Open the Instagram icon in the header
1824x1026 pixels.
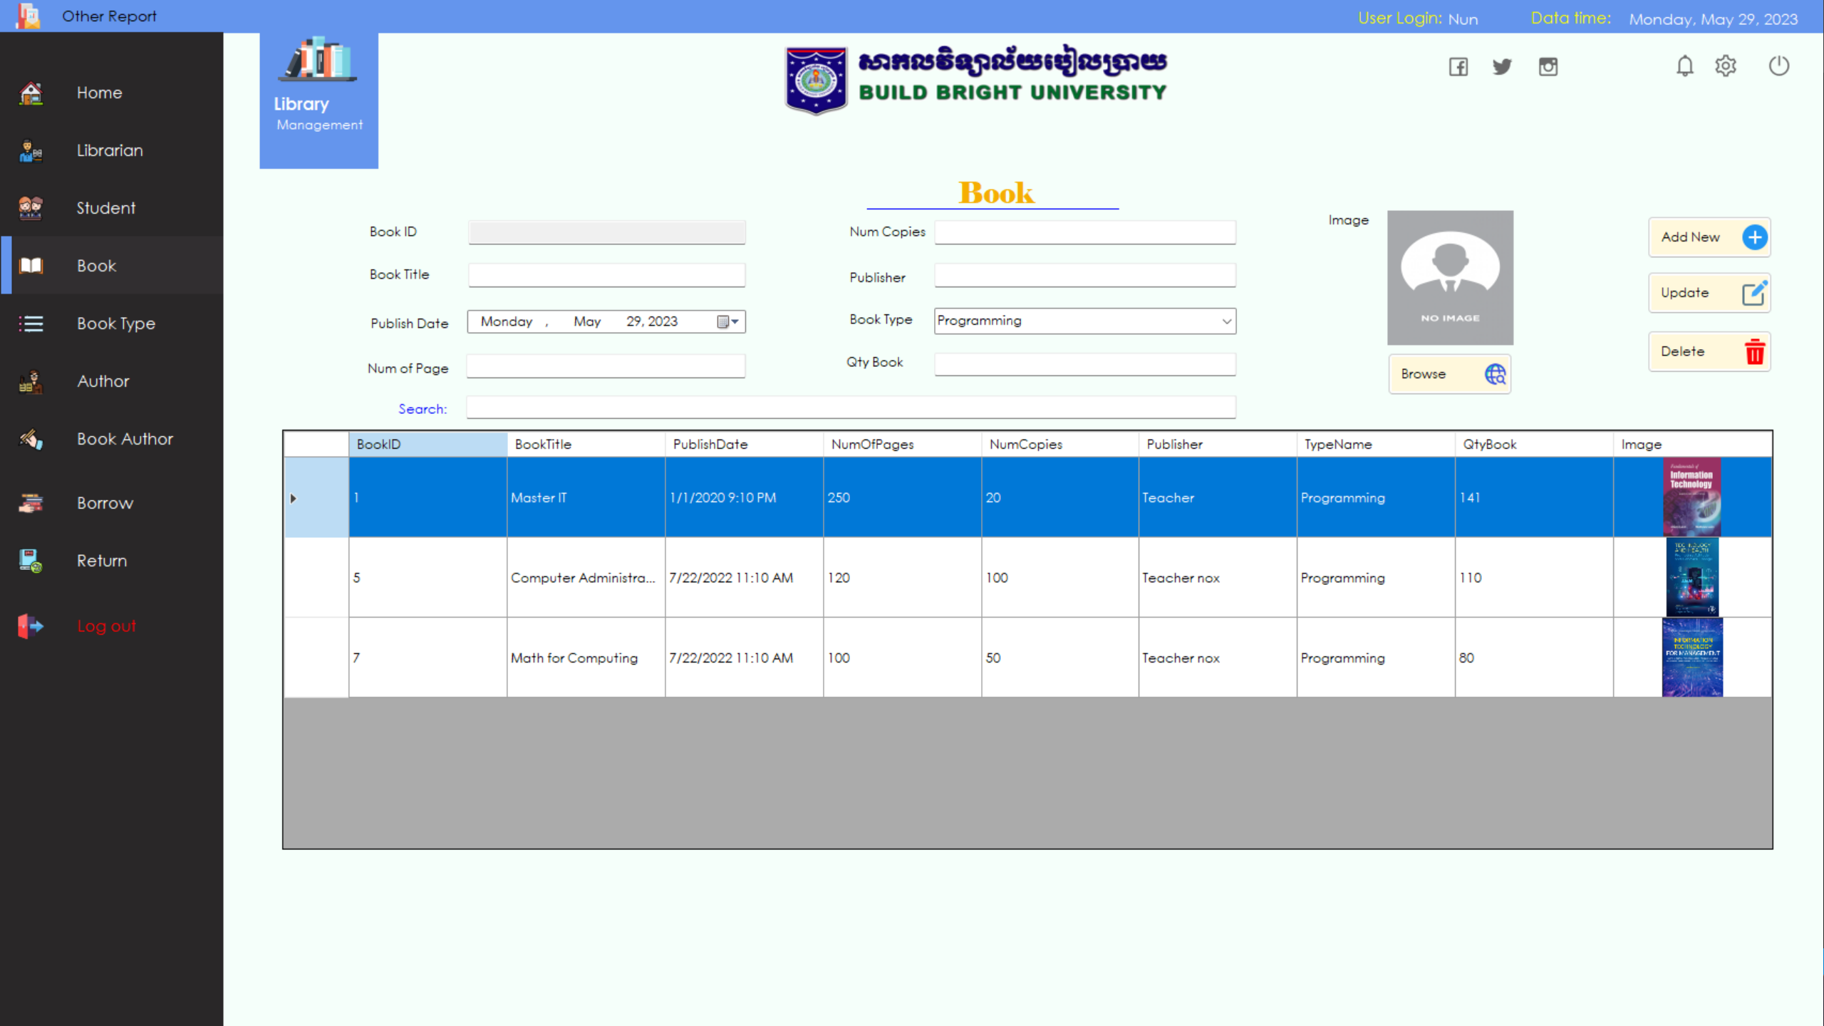tap(1548, 66)
